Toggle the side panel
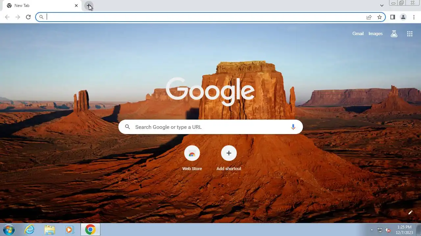 tap(392, 17)
